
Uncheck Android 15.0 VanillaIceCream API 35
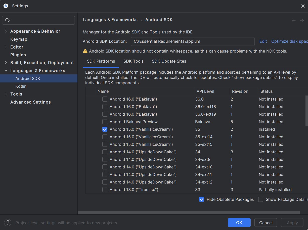tap(105, 129)
